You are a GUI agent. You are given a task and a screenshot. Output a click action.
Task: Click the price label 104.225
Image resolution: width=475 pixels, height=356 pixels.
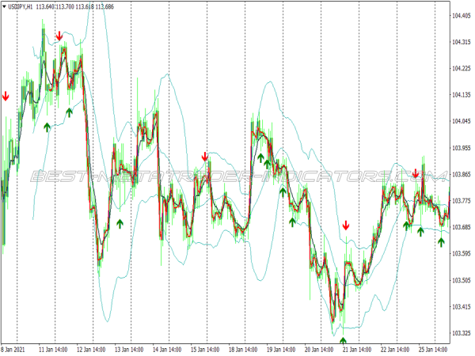point(462,68)
